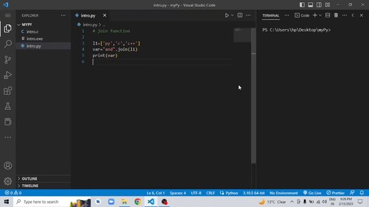Open terminal panel more actions ellipsis
Viewport: 369px width, 207px height.
click(x=345, y=16)
